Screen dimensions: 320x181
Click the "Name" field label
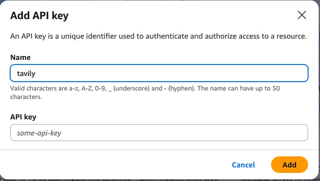20,57
